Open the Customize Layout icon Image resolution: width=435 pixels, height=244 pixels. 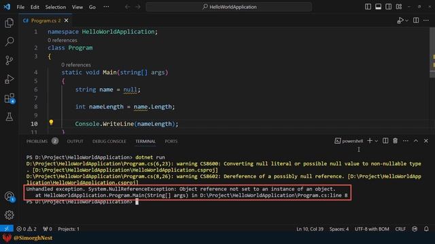[x=399, y=7]
